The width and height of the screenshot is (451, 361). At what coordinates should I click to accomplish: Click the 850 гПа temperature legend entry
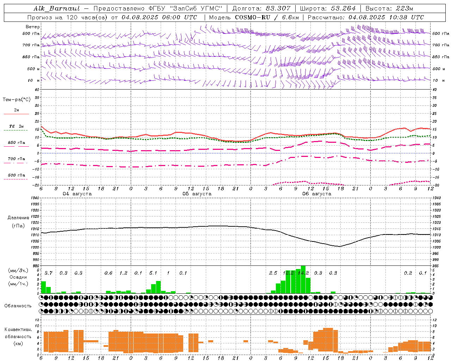(16, 144)
